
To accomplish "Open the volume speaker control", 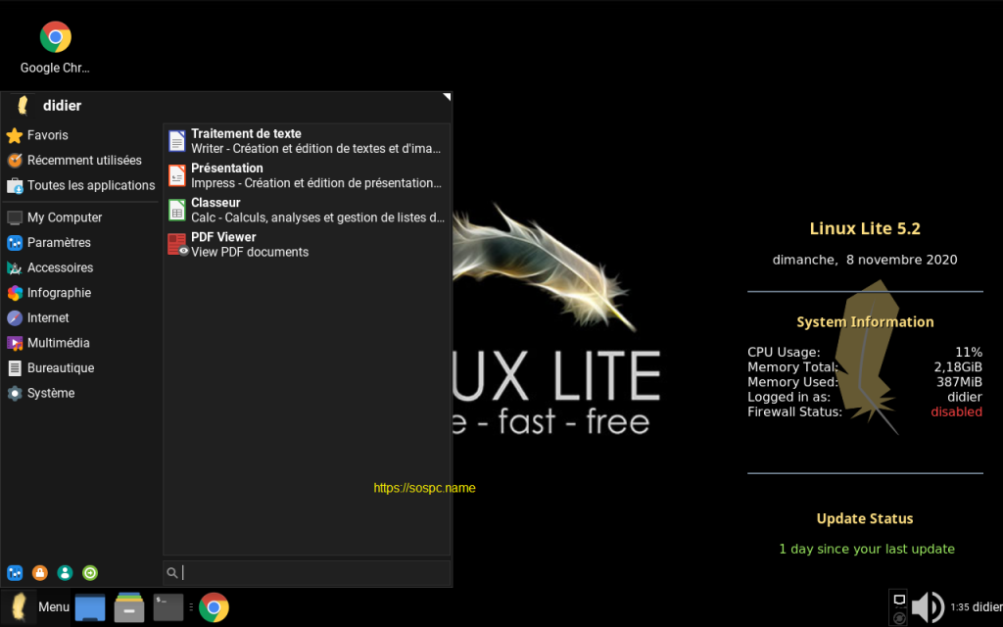I will point(928,606).
